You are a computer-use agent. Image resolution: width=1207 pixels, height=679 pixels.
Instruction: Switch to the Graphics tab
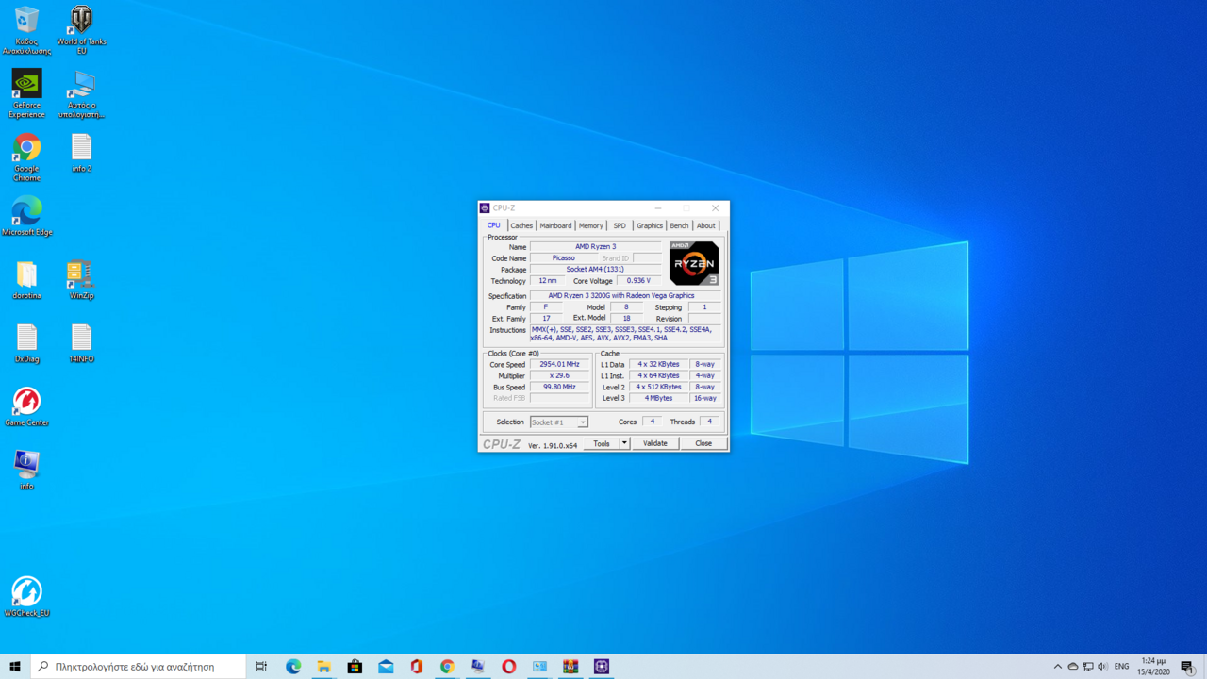[x=650, y=225]
